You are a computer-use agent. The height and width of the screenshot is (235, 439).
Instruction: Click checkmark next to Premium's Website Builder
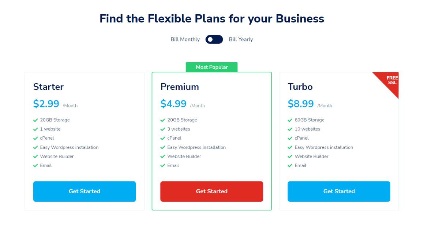(163, 157)
